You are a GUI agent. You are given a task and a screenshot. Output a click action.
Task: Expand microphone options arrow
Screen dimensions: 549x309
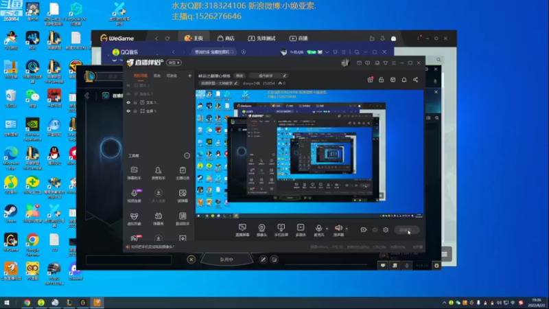(x=327, y=229)
